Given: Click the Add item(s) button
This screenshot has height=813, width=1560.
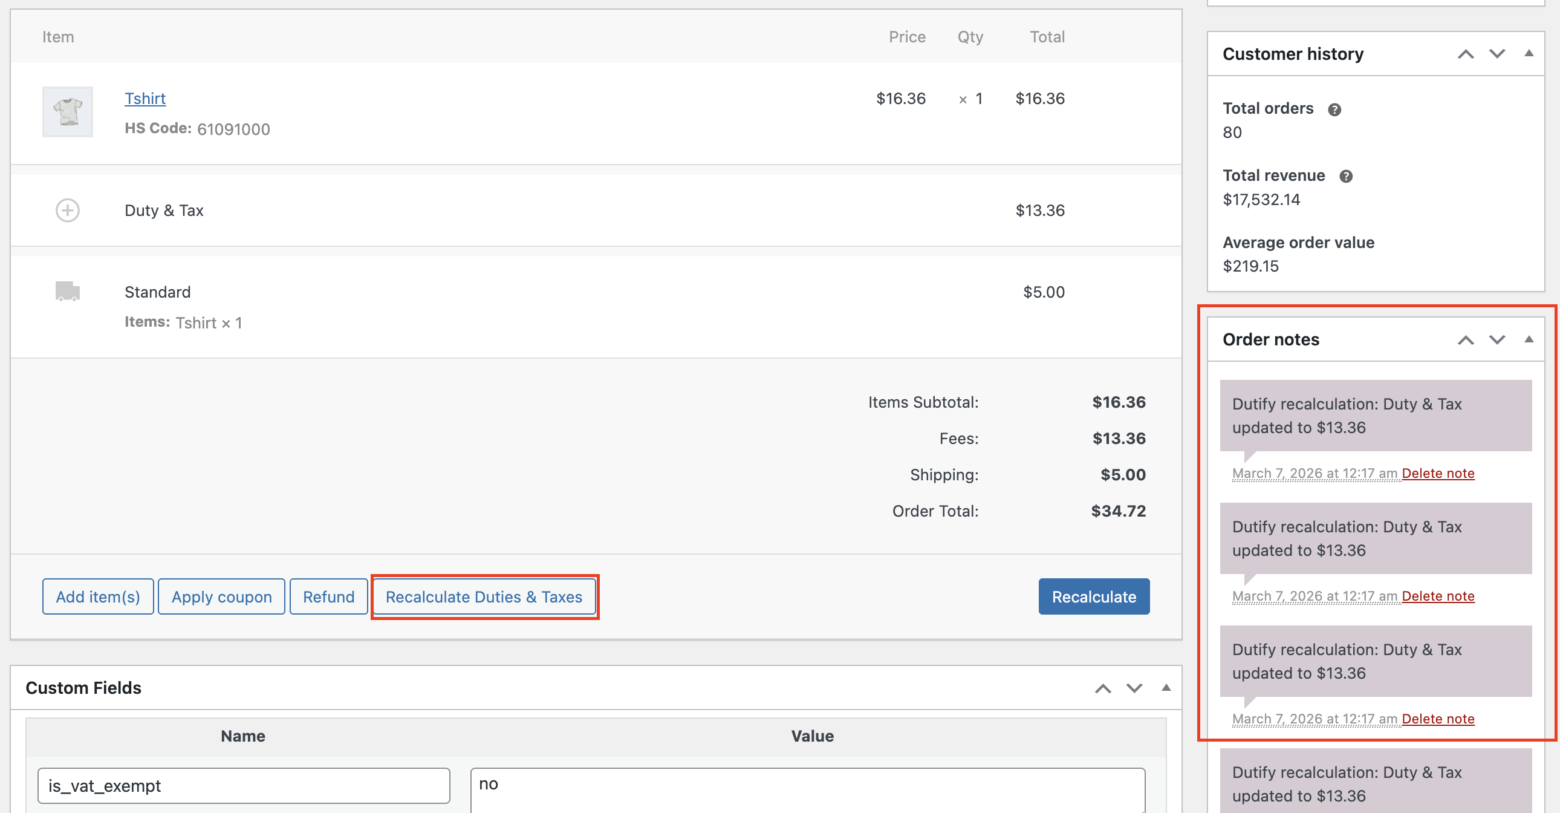Looking at the screenshot, I should [x=97, y=596].
